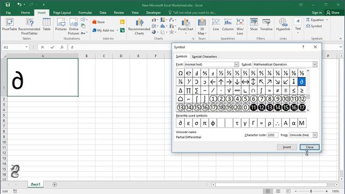Screen dimensions: 345x194
Task: Confirm entry with checkmark icon
Action: pos(52,47)
